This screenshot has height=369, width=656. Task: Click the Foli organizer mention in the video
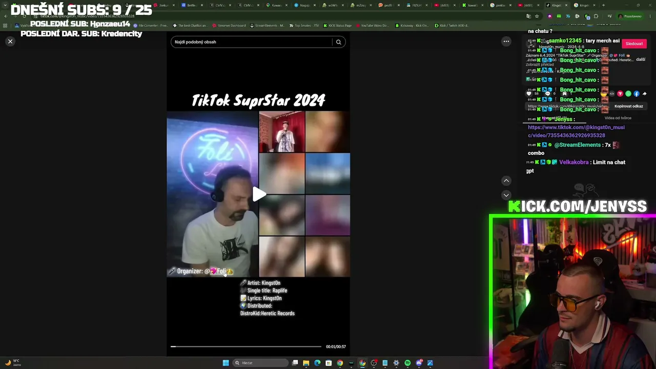(x=219, y=271)
